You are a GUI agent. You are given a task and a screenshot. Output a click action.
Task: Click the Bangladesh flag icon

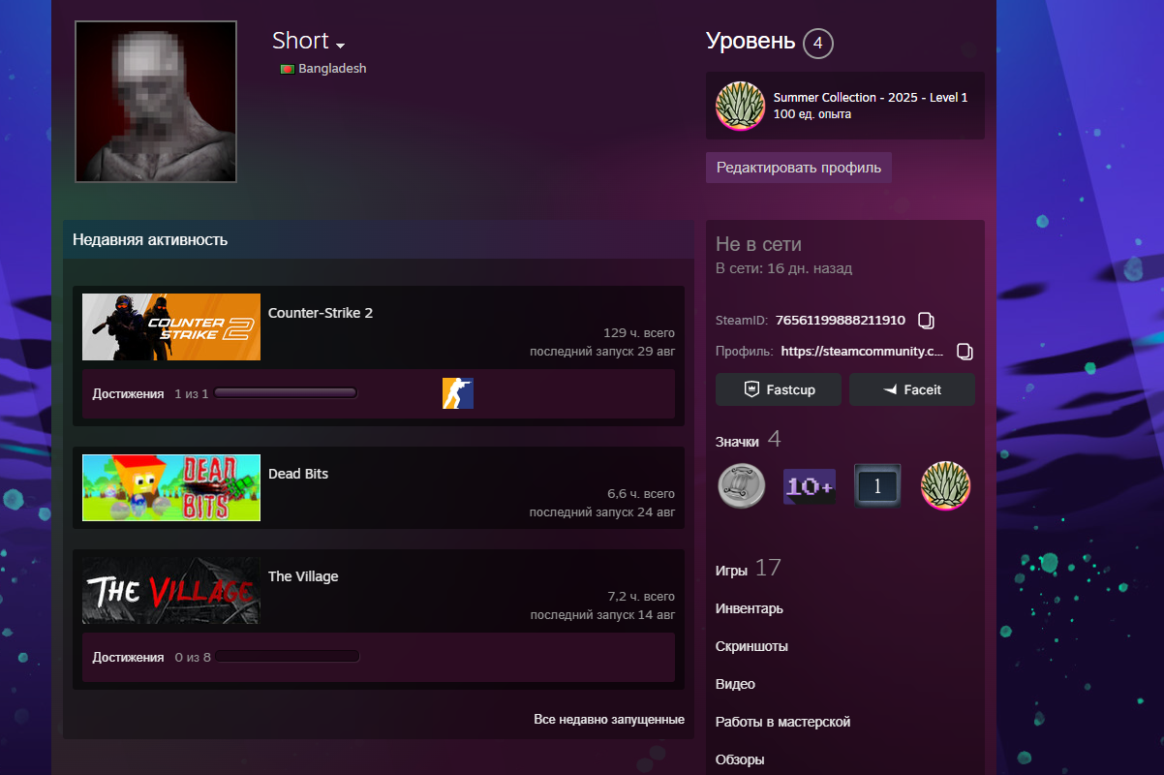287,69
